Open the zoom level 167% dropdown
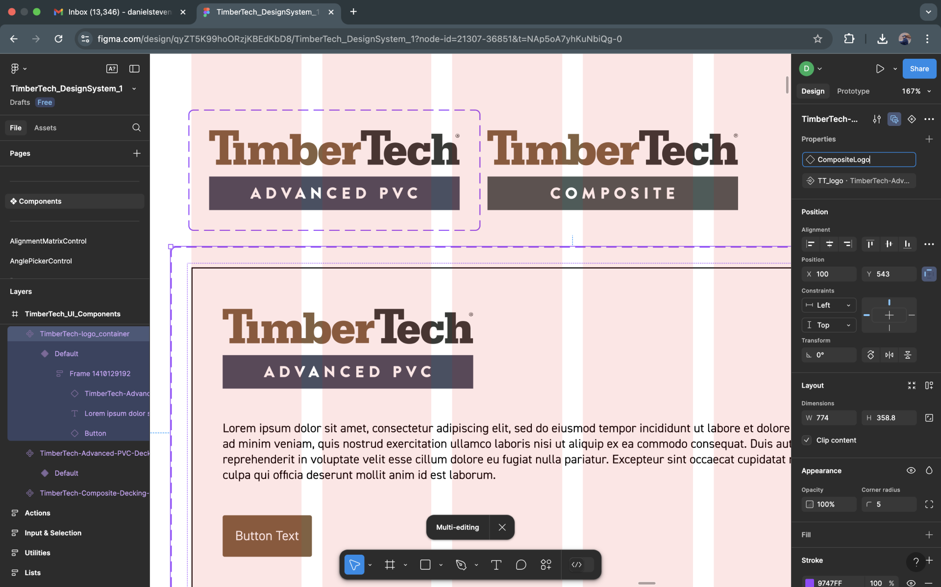The width and height of the screenshot is (941, 587). pyautogui.click(x=916, y=91)
